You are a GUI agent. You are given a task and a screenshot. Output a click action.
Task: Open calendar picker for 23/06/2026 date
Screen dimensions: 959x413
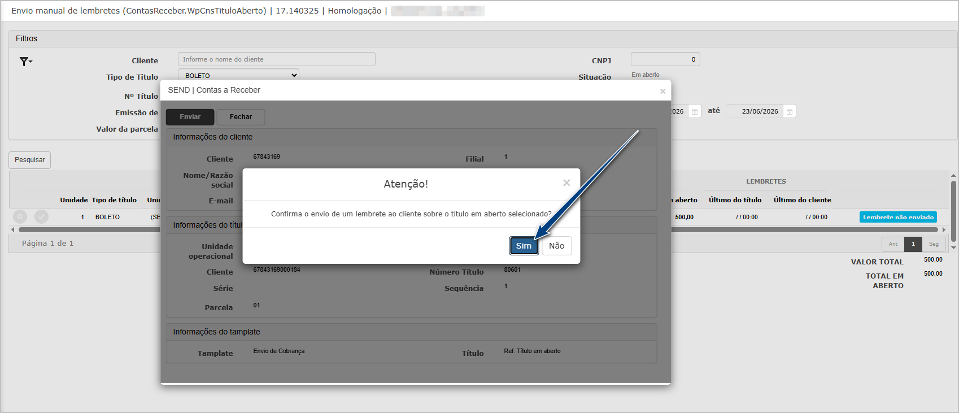[790, 112]
